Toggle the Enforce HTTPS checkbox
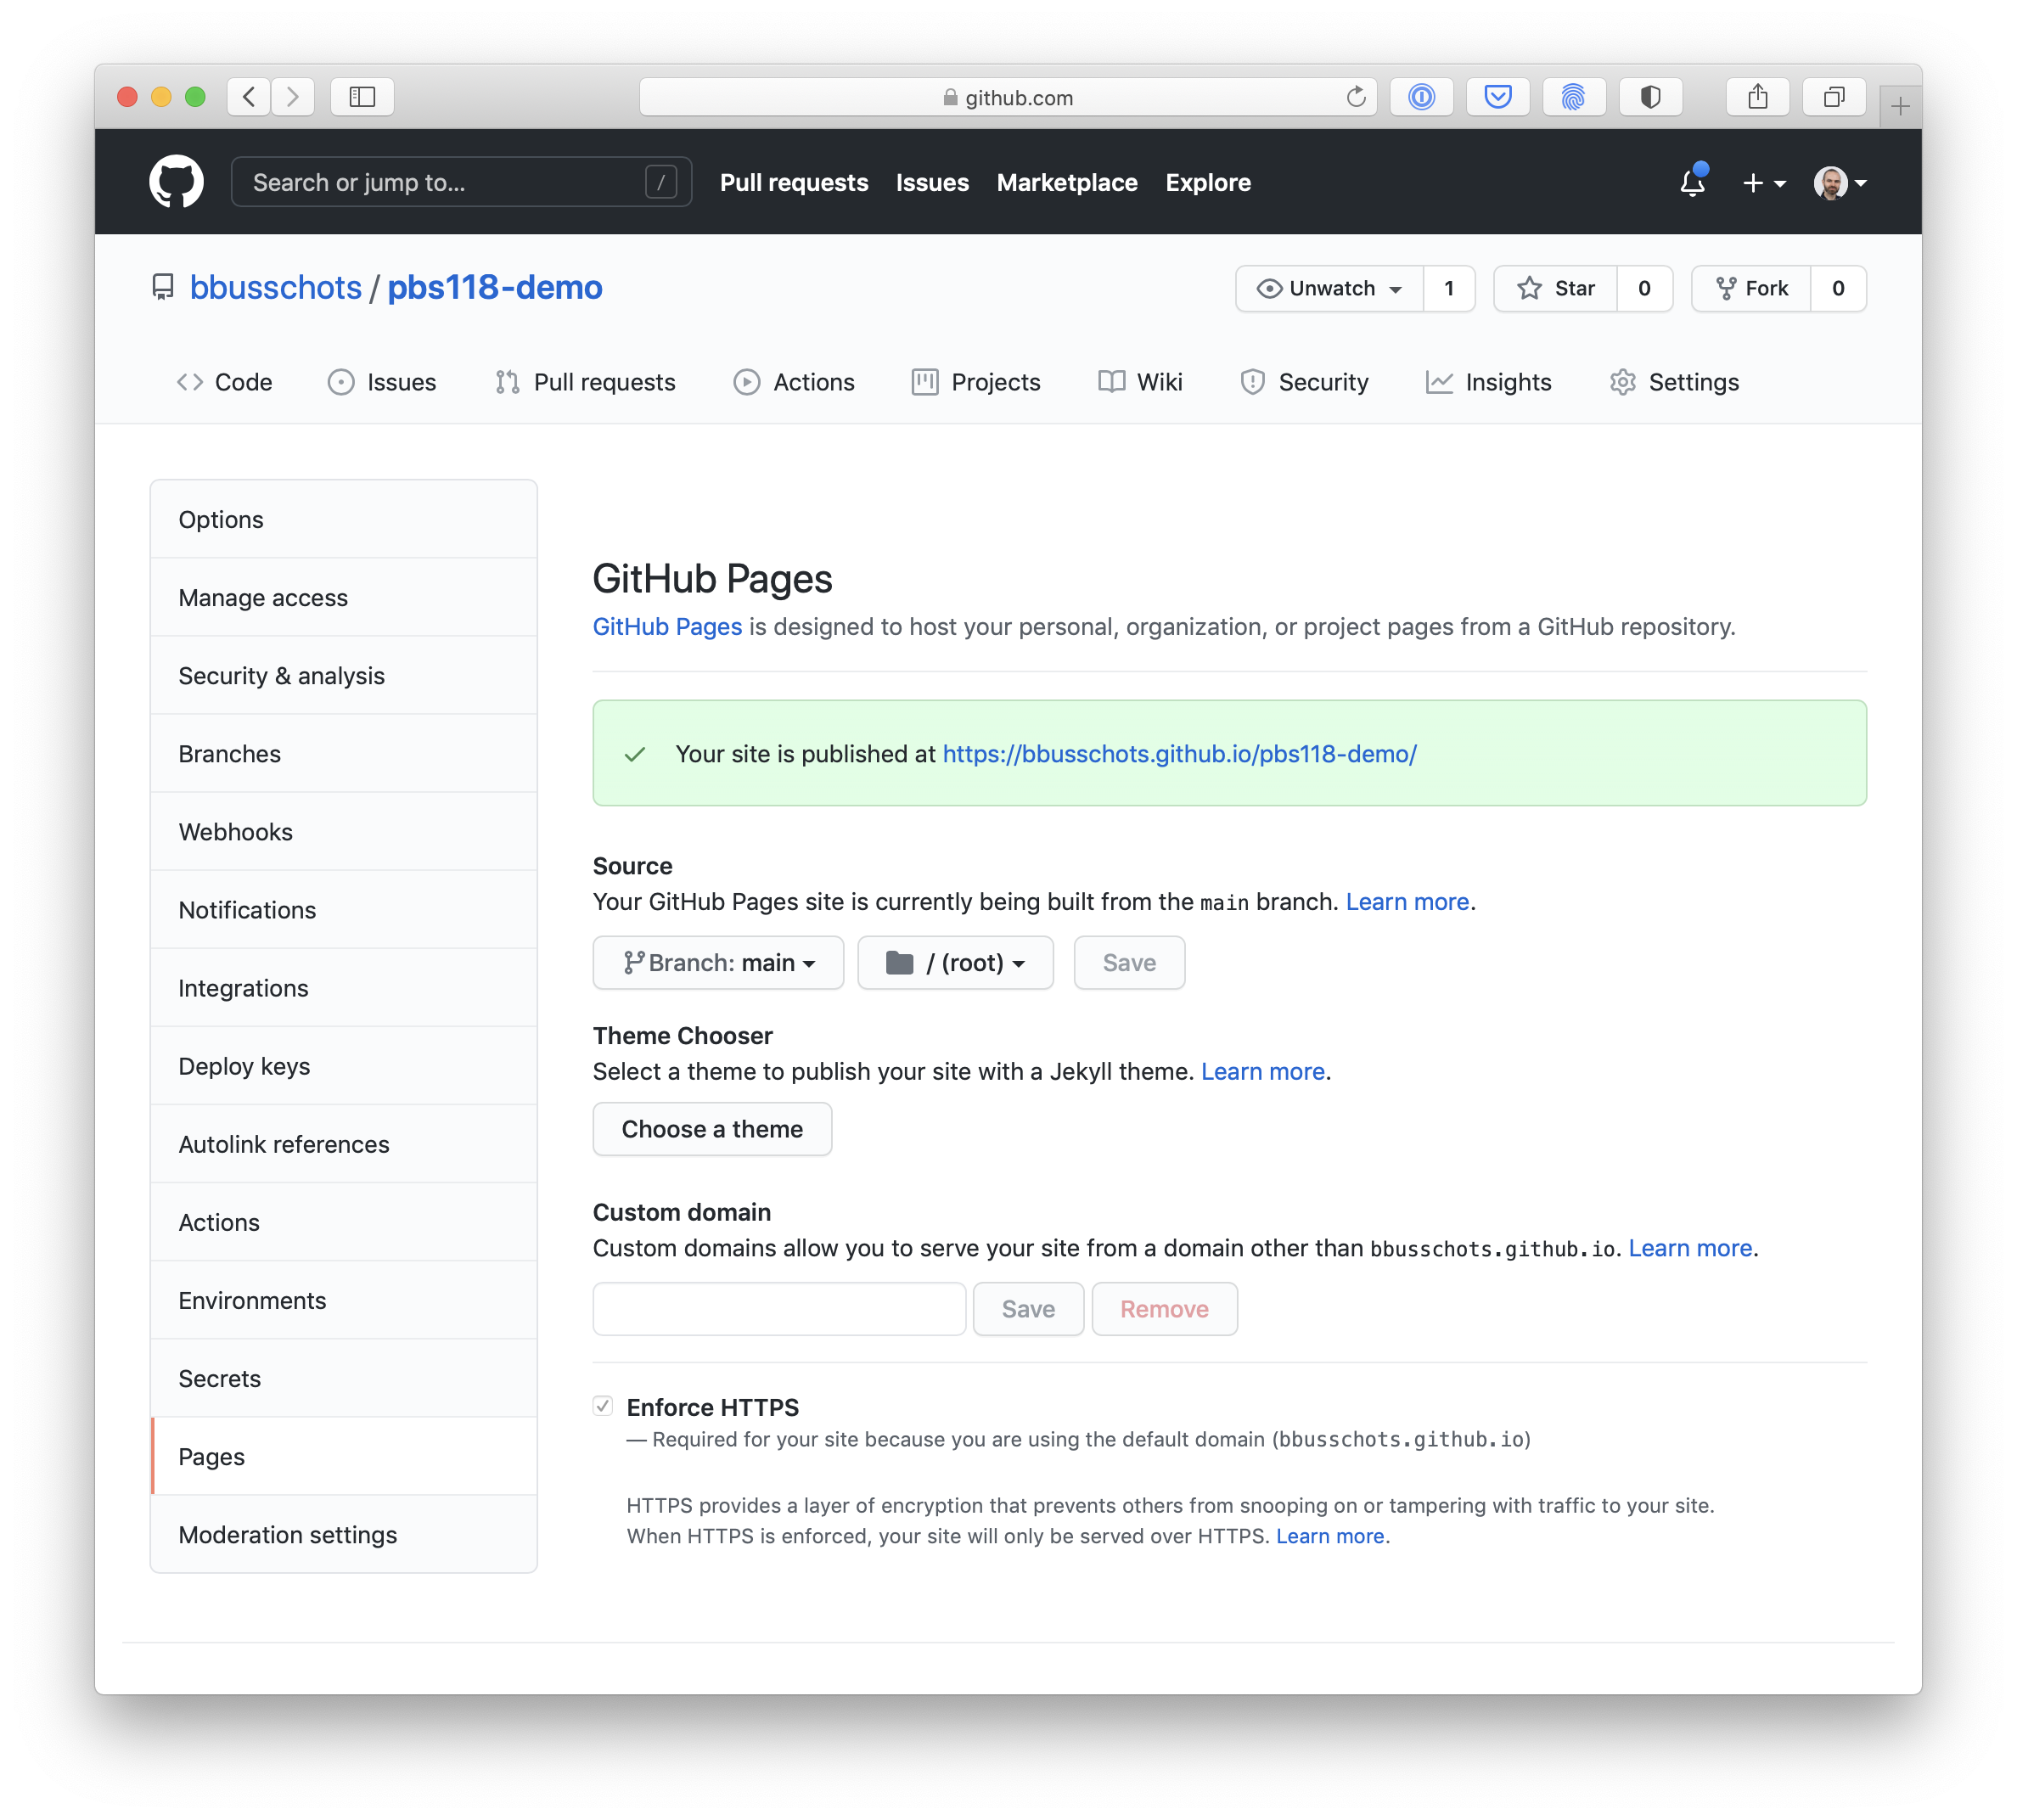Viewport: 2017px width, 1820px height. (603, 1406)
